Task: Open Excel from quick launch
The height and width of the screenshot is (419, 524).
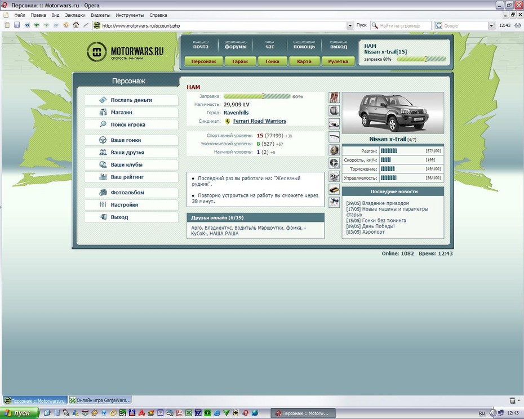Action: pos(189,413)
